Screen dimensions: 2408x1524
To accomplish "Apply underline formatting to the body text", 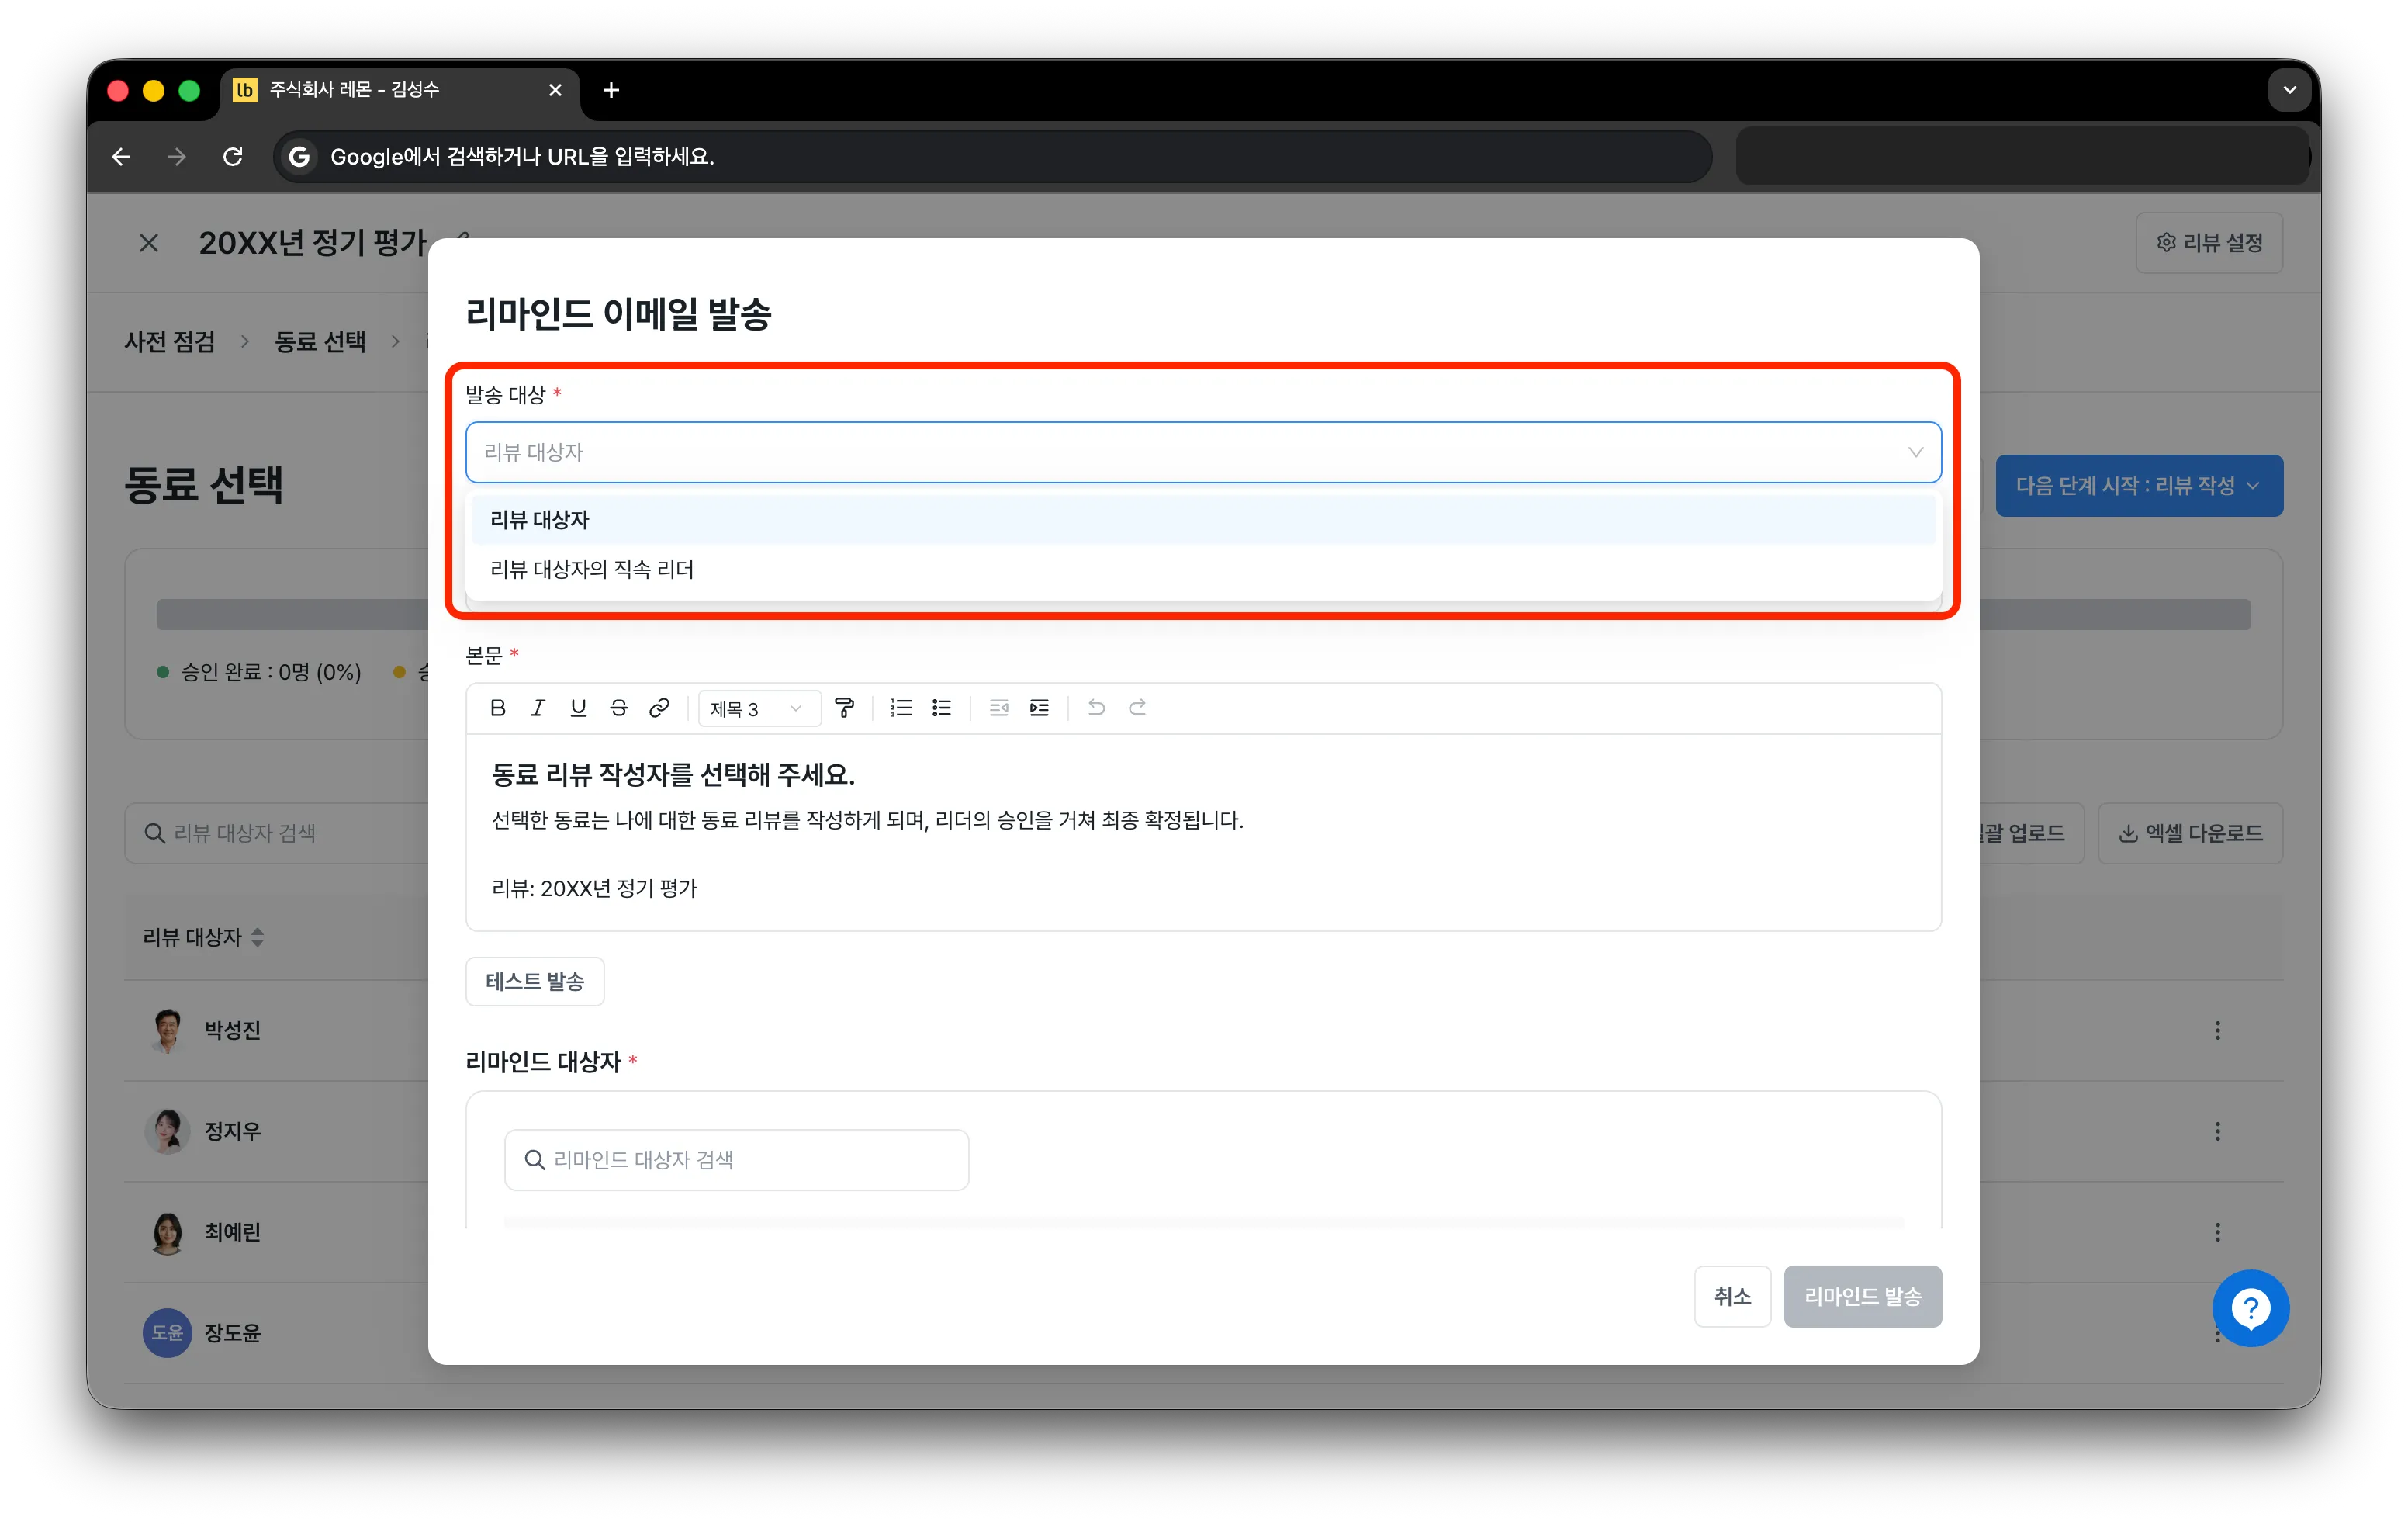I will (578, 708).
